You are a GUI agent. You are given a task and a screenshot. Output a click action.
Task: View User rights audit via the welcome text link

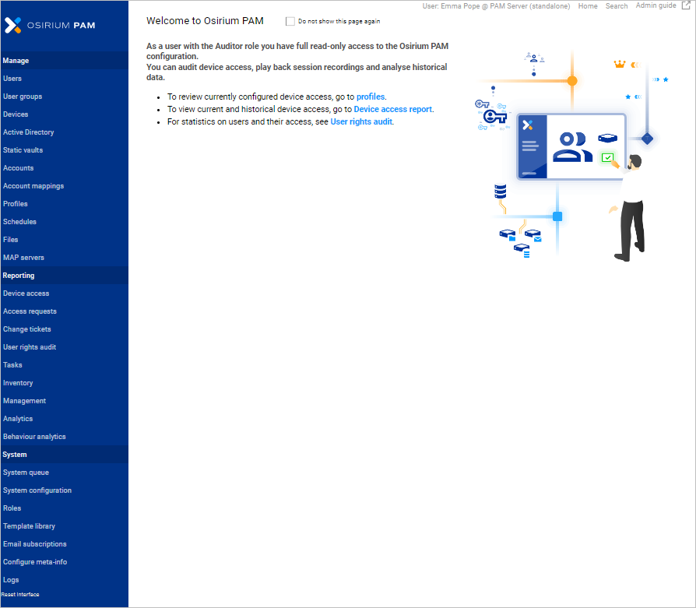[360, 121]
